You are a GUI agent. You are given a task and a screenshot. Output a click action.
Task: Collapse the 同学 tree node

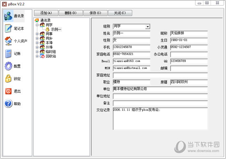pos(37,25)
